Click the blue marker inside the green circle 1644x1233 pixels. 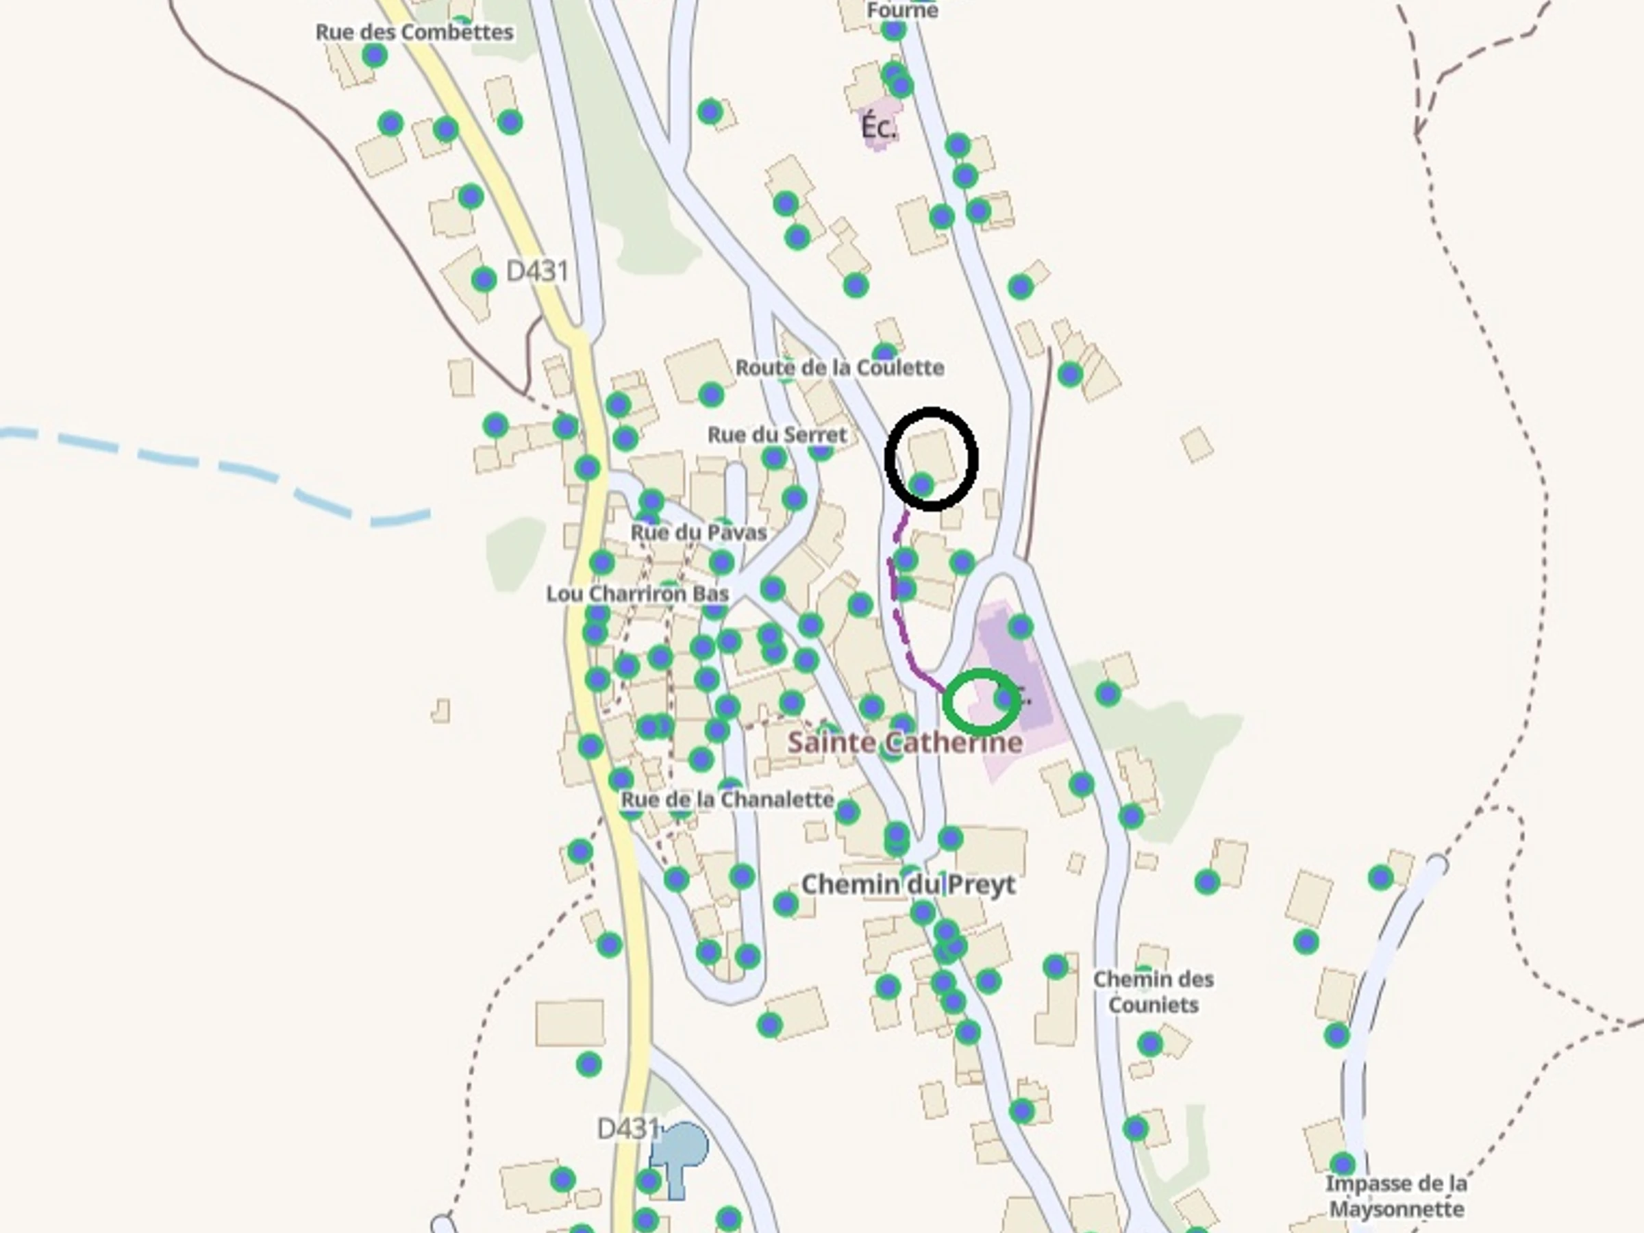click(1005, 698)
